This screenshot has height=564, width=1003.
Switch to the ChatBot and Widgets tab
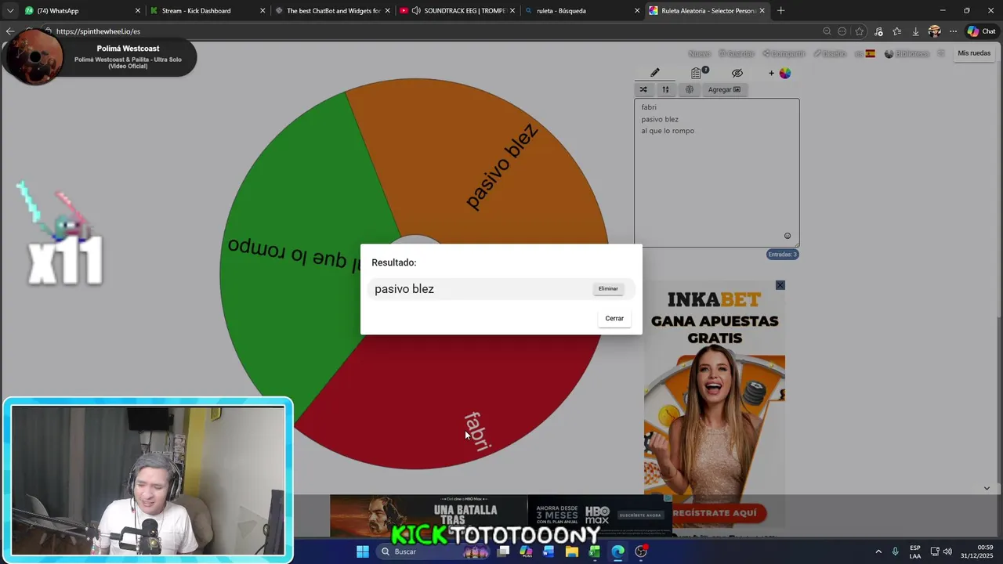tap(333, 11)
